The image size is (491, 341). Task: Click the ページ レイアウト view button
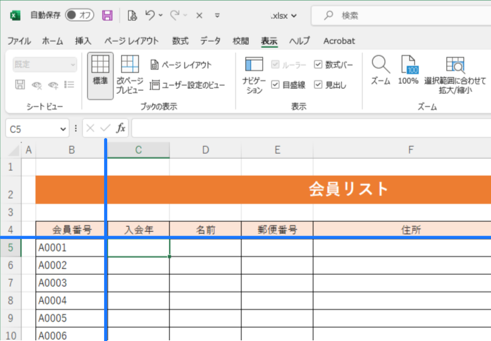pos(181,65)
